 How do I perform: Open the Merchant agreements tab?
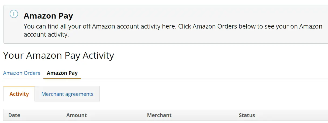click(67, 94)
